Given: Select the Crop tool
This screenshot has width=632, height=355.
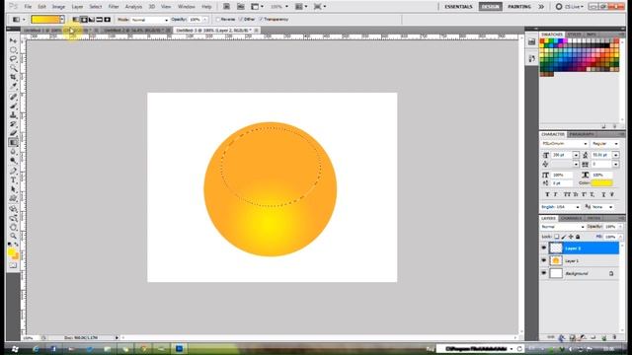Looking at the screenshot, I should (13, 77).
